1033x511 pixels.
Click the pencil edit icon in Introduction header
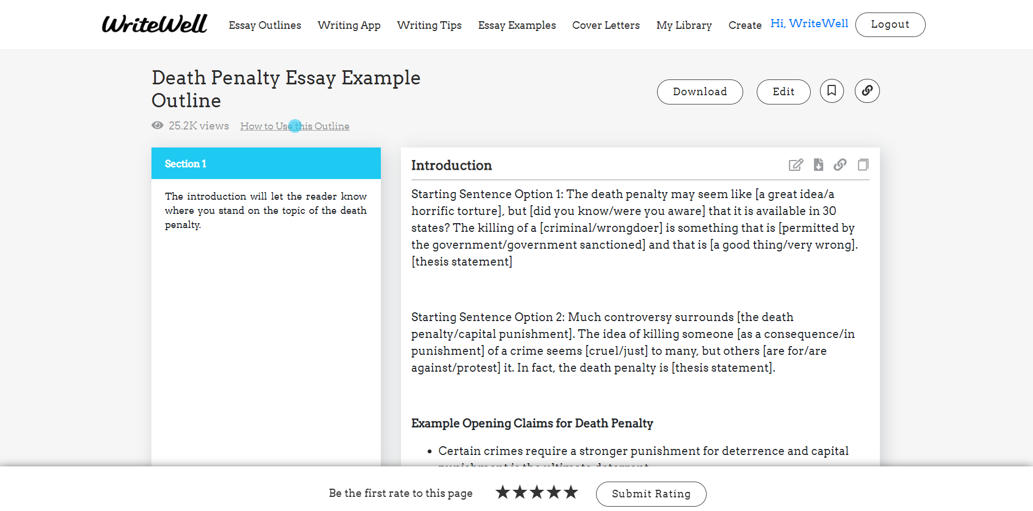795,165
